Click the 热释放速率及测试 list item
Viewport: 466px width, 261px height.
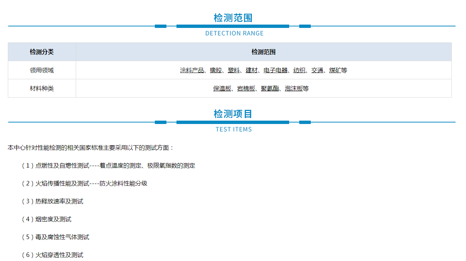coord(59,201)
